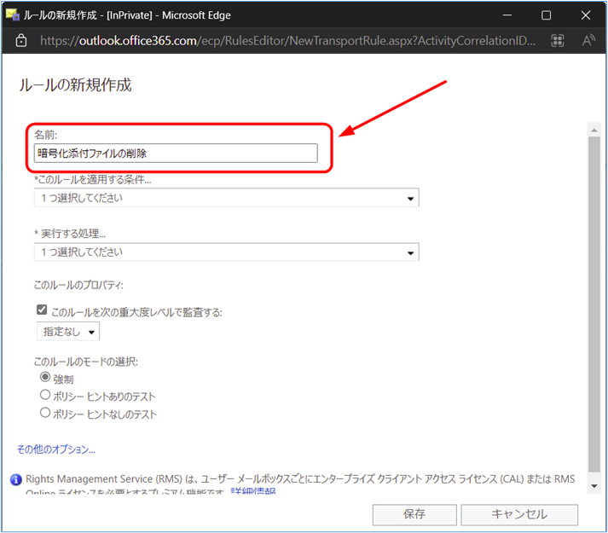The image size is (608, 533).
Task: Click the vertical scrollbar thumb
Action: [594, 304]
